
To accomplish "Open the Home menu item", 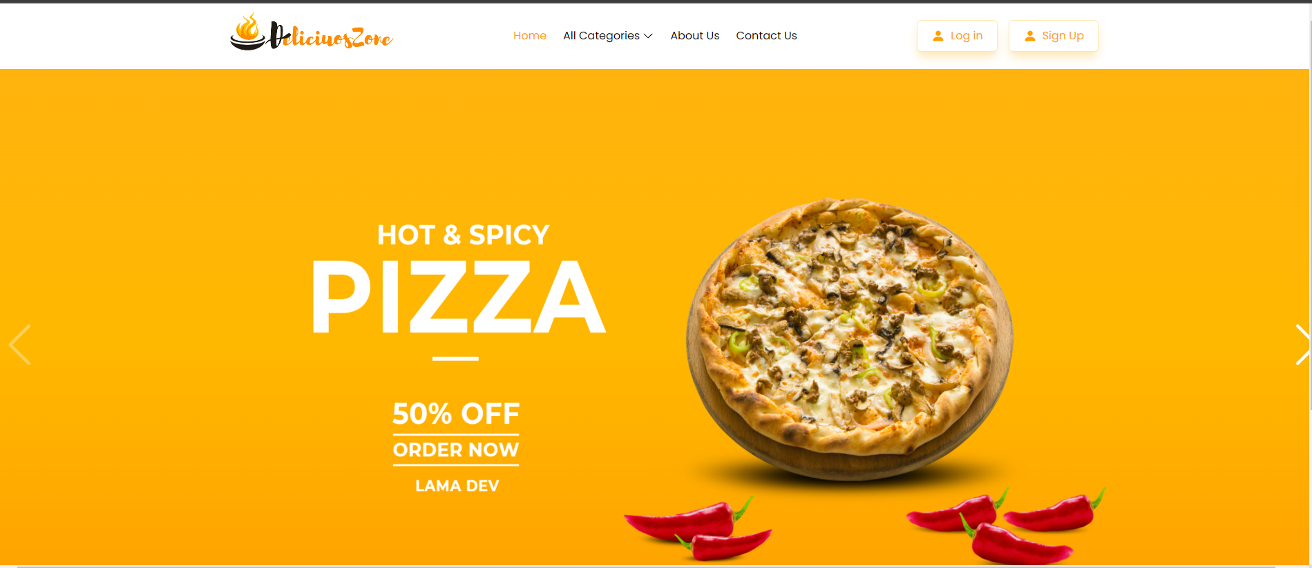I will [530, 36].
